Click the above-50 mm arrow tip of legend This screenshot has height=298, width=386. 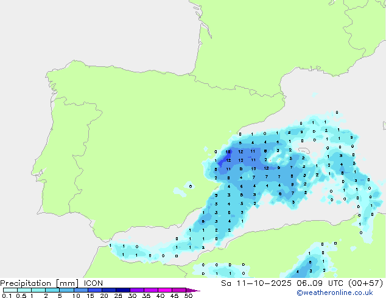pos(193,290)
